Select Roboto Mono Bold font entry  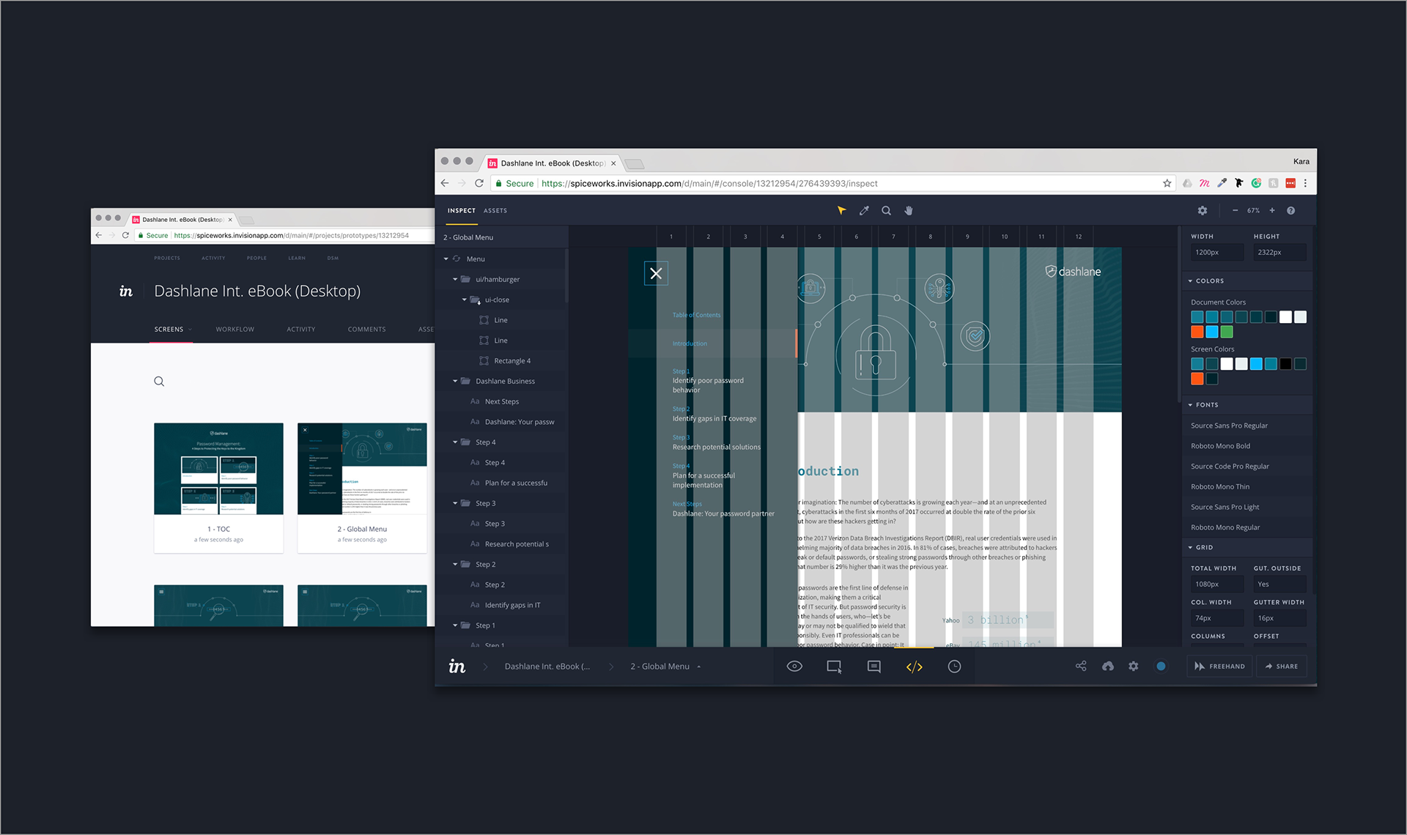tap(1220, 446)
